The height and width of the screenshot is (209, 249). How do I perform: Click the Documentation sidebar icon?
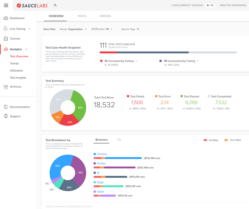click(x=6, y=107)
